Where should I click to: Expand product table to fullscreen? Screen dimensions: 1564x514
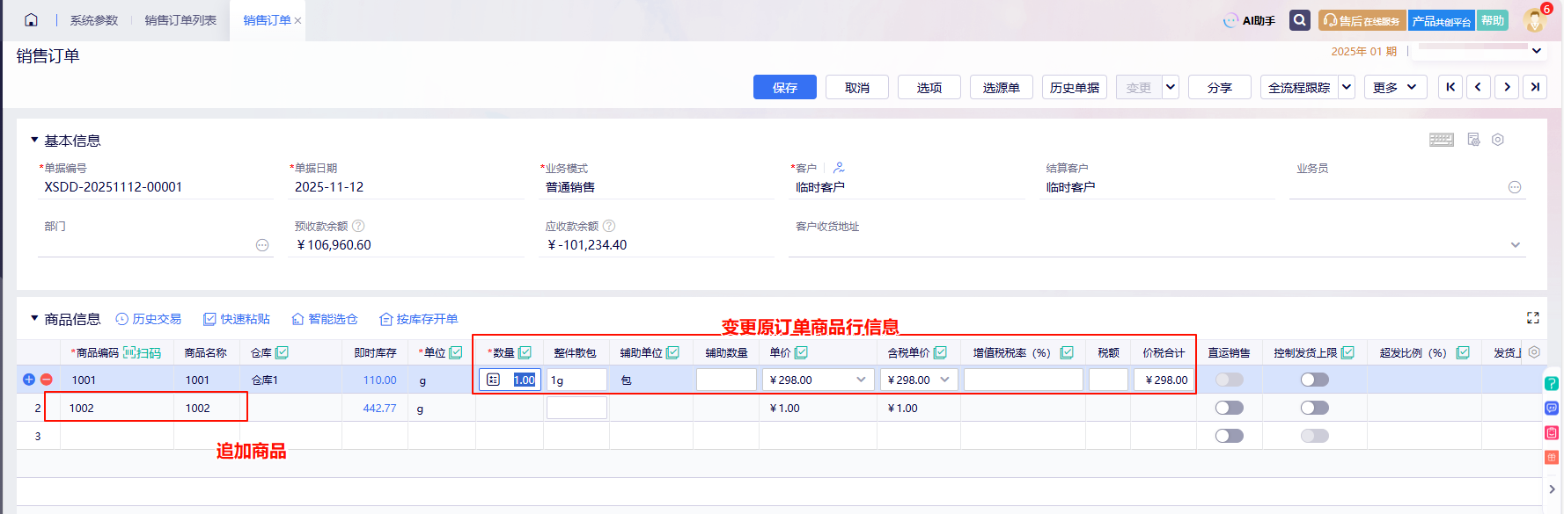1533,318
